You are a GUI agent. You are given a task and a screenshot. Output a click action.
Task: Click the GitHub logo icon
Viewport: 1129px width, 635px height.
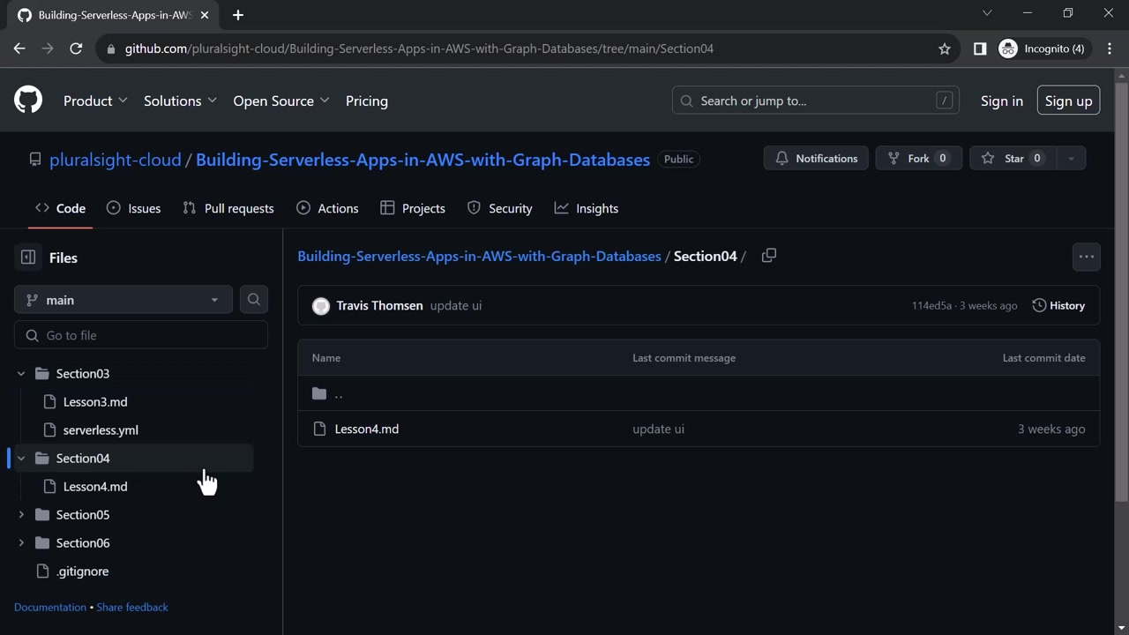28,101
